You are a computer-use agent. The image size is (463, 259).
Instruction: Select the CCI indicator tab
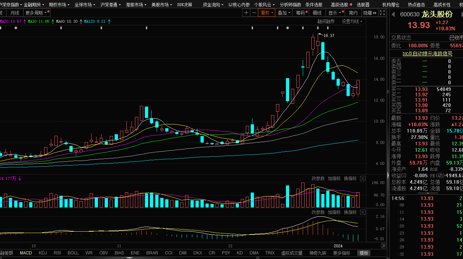[168, 253]
